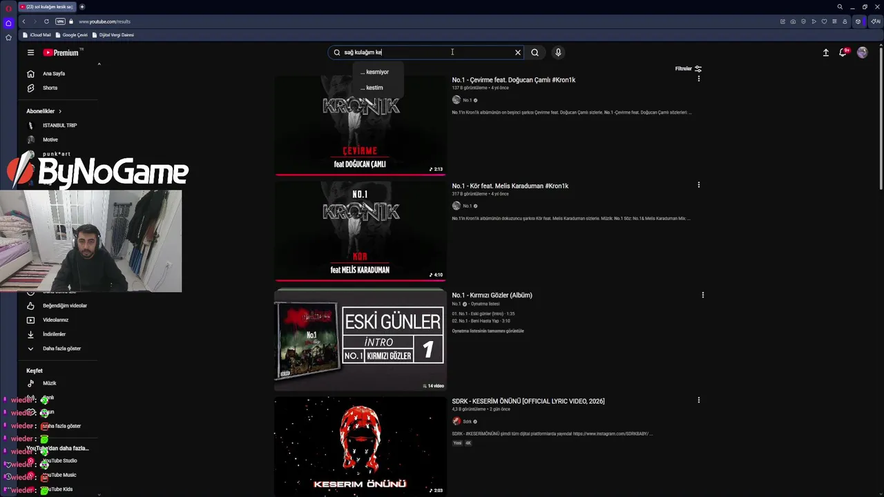Open the Çevirme feat. Doğucan Çamlı title
The width and height of the screenshot is (884, 497).
[x=513, y=80]
